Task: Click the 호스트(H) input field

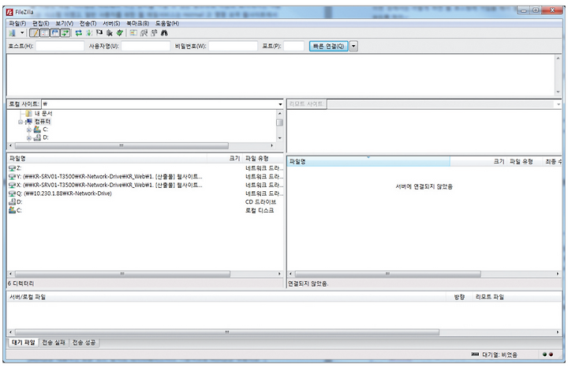Action: 60,46
